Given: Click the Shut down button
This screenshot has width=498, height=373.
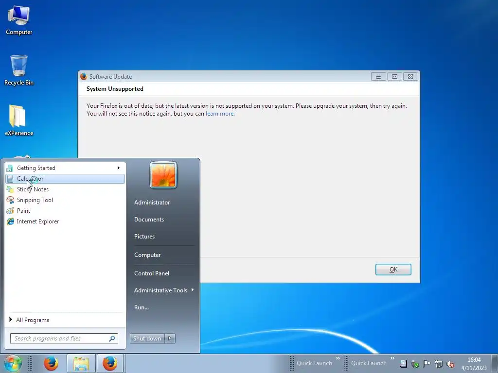Looking at the screenshot, I should tap(147, 339).
